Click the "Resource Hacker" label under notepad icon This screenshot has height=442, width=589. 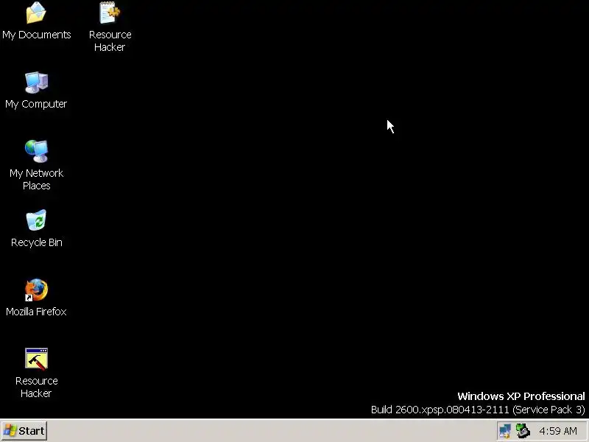110,41
